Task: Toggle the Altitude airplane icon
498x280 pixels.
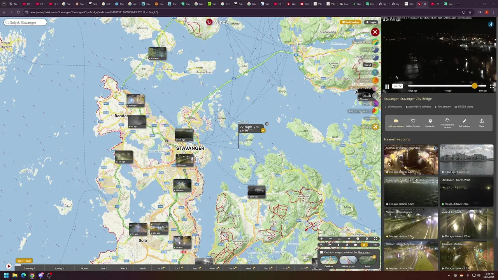Action: 375,127
